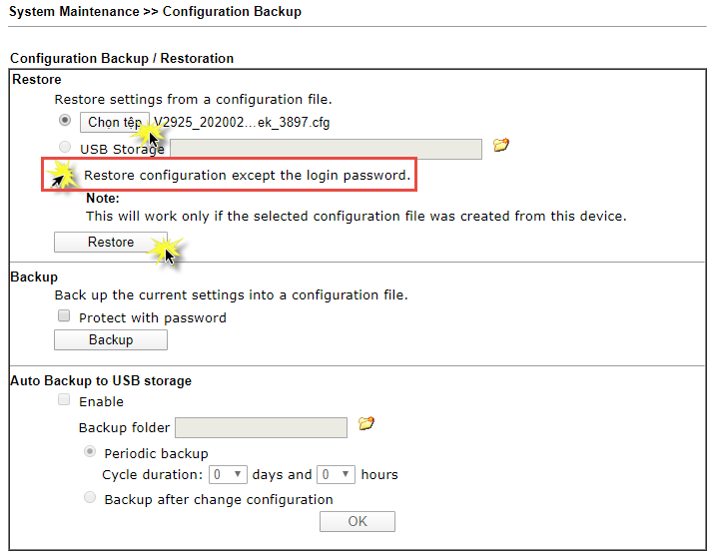Click System Maintenance breadcrumb heading
717x557 pixels.
click(x=74, y=11)
